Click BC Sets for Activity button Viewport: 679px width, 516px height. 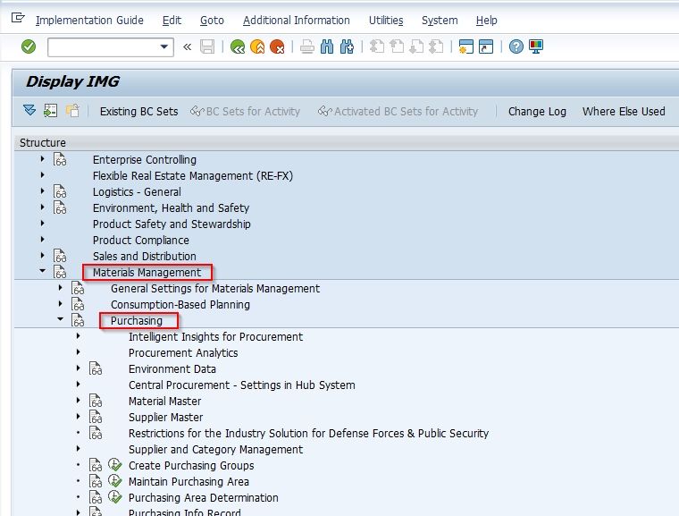[x=245, y=112]
